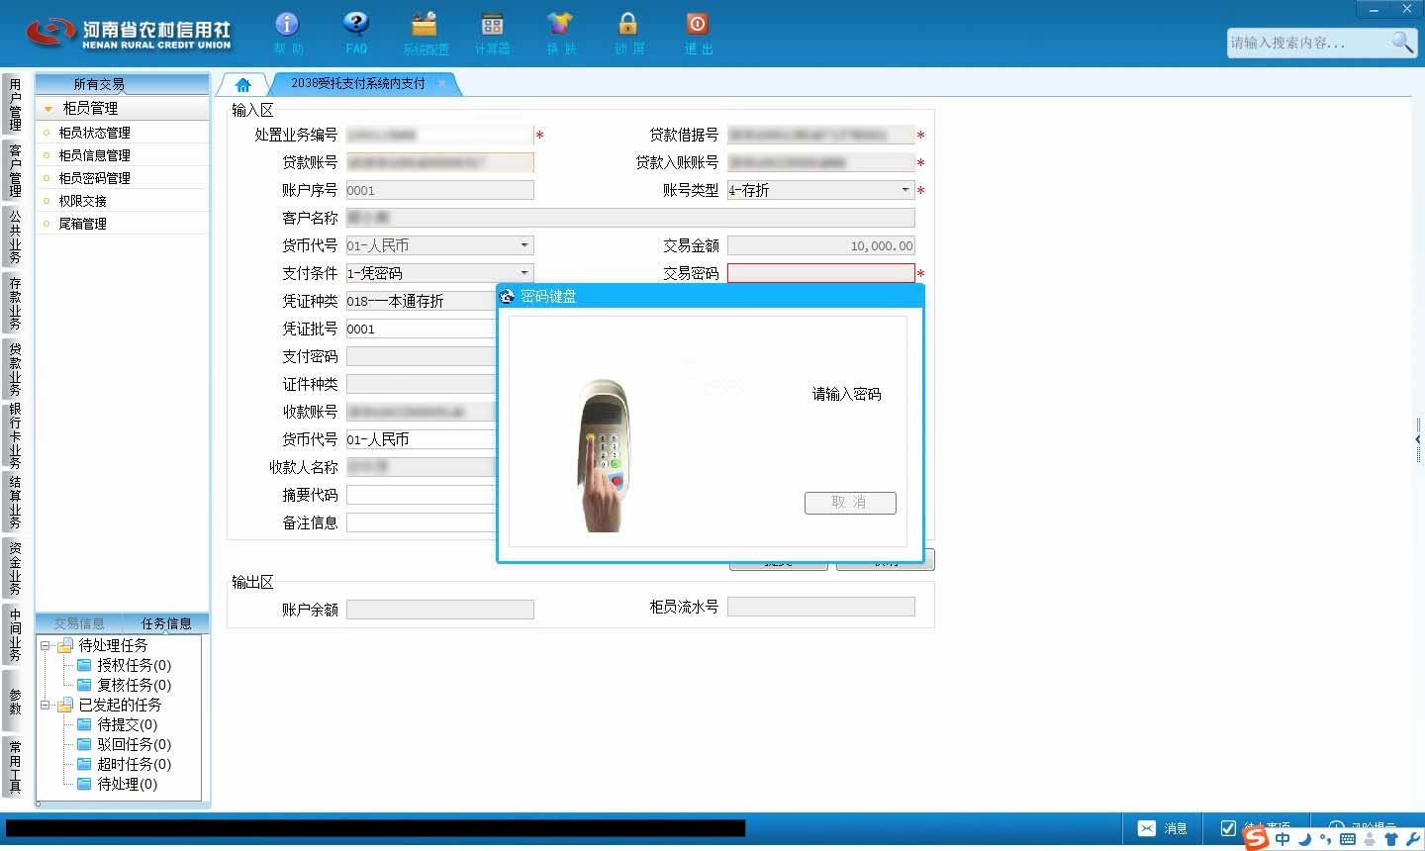Image resolution: width=1425 pixels, height=851 pixels.
Task: Lock the screen with 锁屏 icon
Action: pyautogui.click(x=627, y=24)
